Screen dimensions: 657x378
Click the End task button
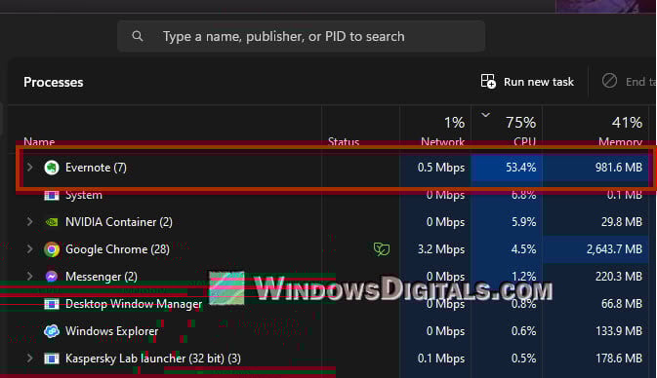pyautogui.click(x=629, y=82)
